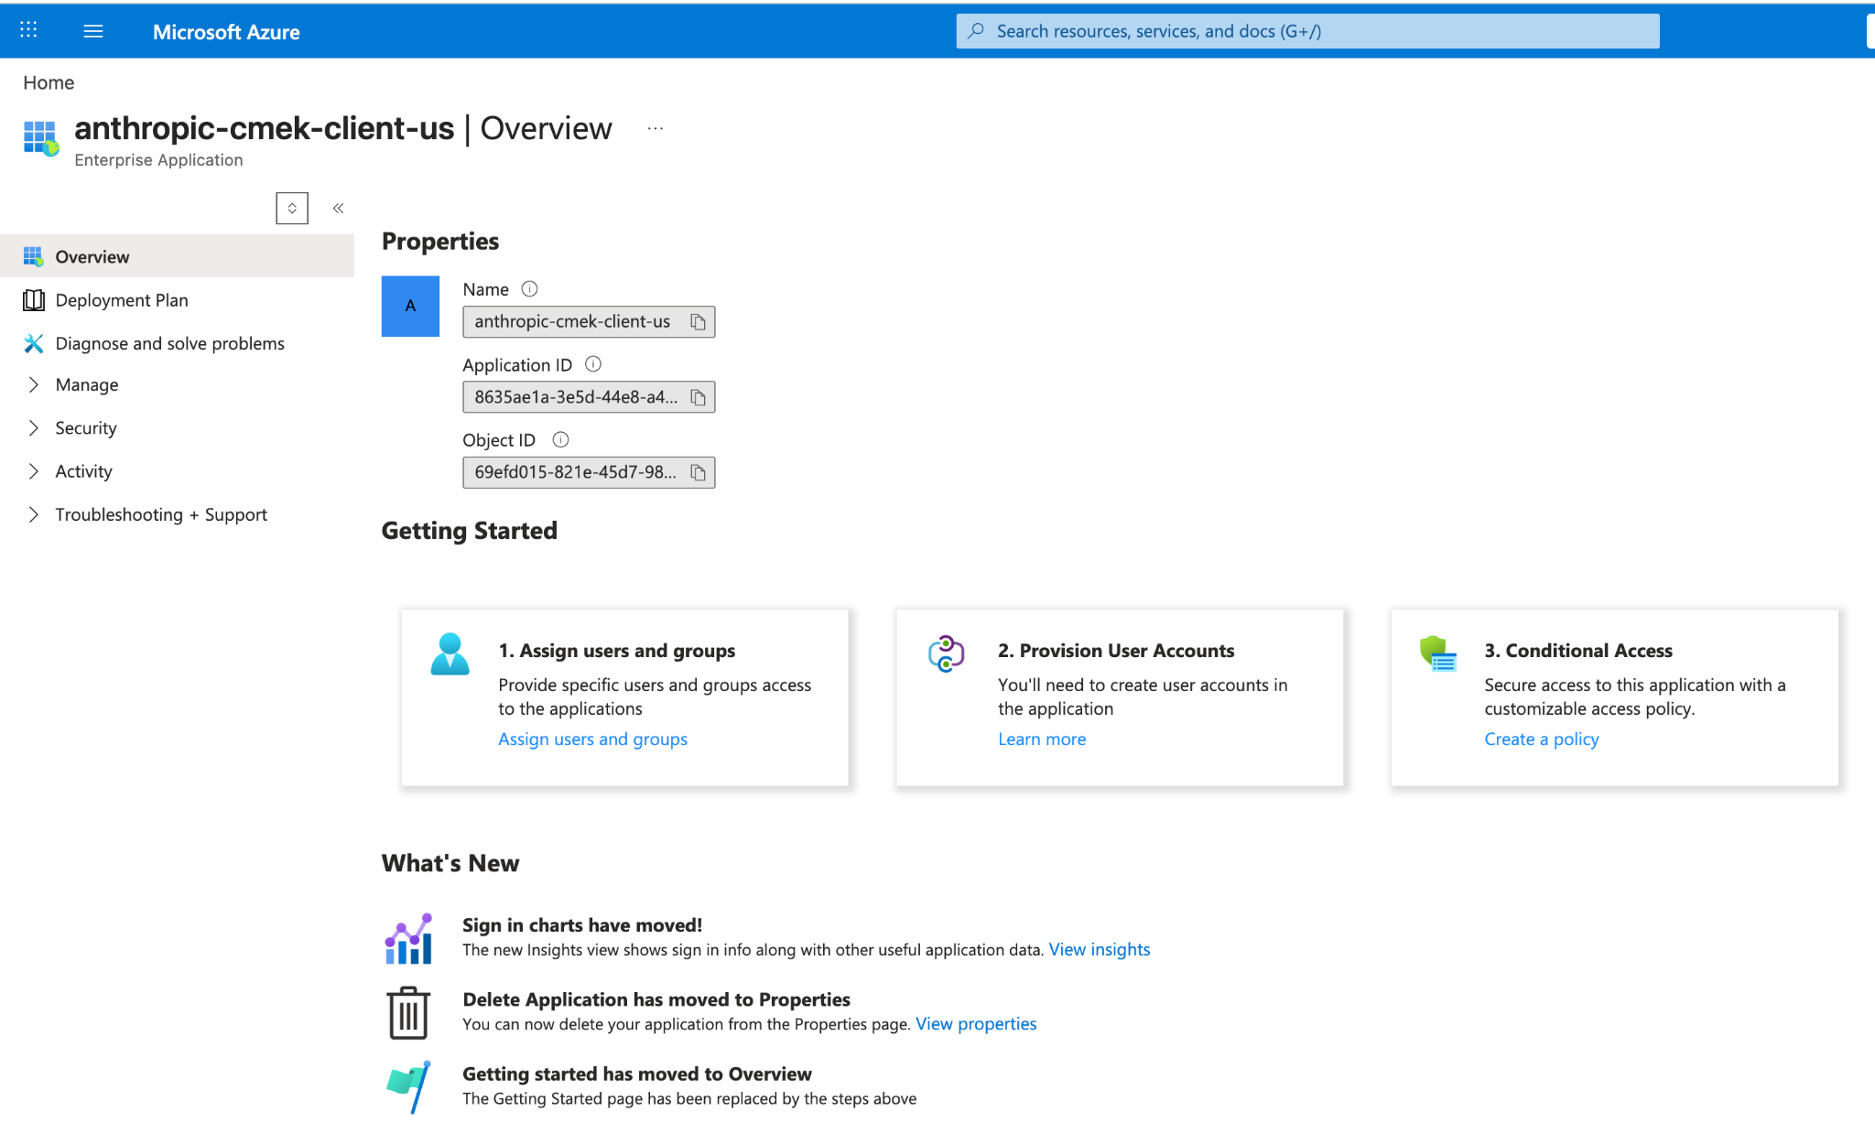Open the Azure app launcher grid icon
The height and width of the screenshot is (1144, 1875).
coord(28,30)
